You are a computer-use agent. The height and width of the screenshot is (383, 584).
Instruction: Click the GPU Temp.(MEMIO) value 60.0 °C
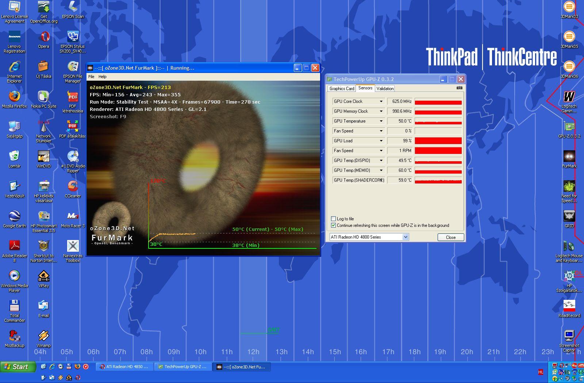tap(400, 170)
